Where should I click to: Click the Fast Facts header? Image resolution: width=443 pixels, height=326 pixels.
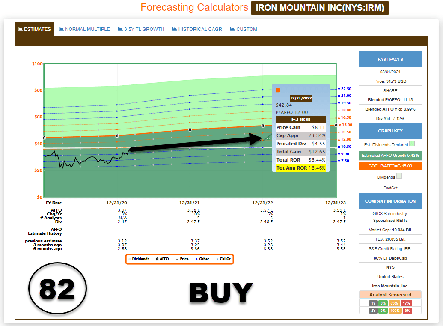coord(390,60)
